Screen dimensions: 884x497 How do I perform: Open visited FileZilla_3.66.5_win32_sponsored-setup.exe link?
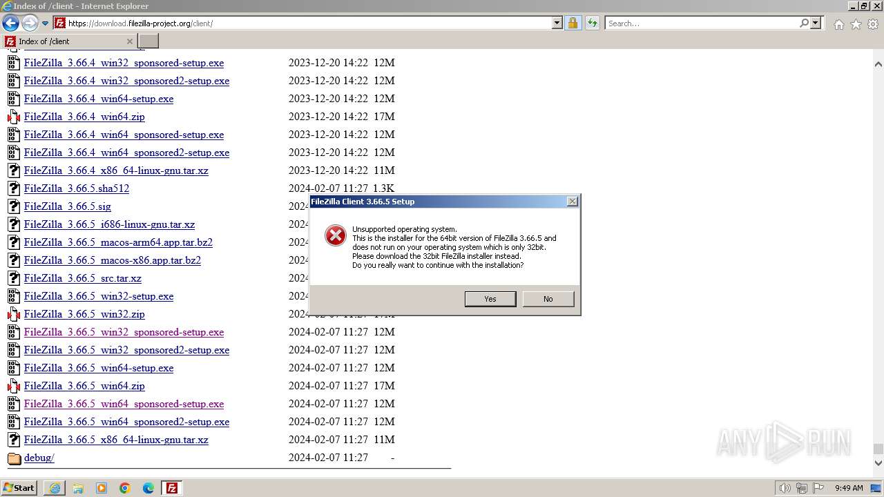[x=124, y=332]
